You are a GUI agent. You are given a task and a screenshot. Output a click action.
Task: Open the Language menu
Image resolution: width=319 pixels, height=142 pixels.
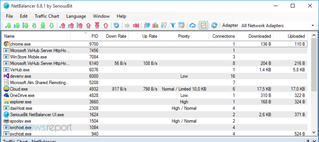pos(76,16)
